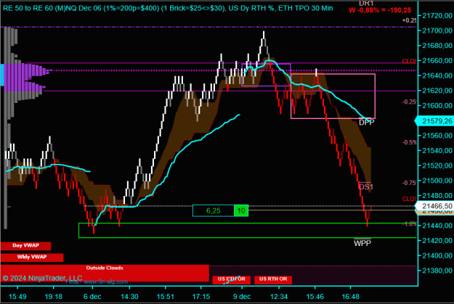This screenshot has width=454, height=304.
Task: Click the 15:46 time label
Action: coord(315,297)
